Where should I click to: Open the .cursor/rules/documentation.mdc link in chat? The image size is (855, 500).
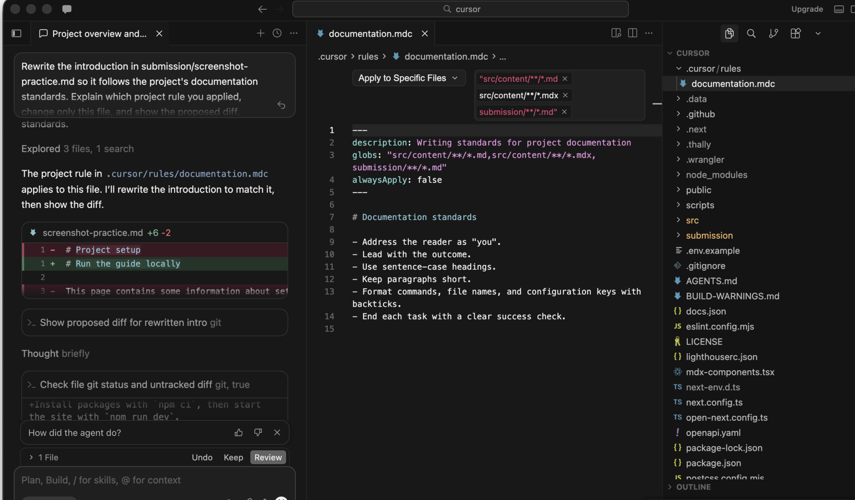pos(187,174)
